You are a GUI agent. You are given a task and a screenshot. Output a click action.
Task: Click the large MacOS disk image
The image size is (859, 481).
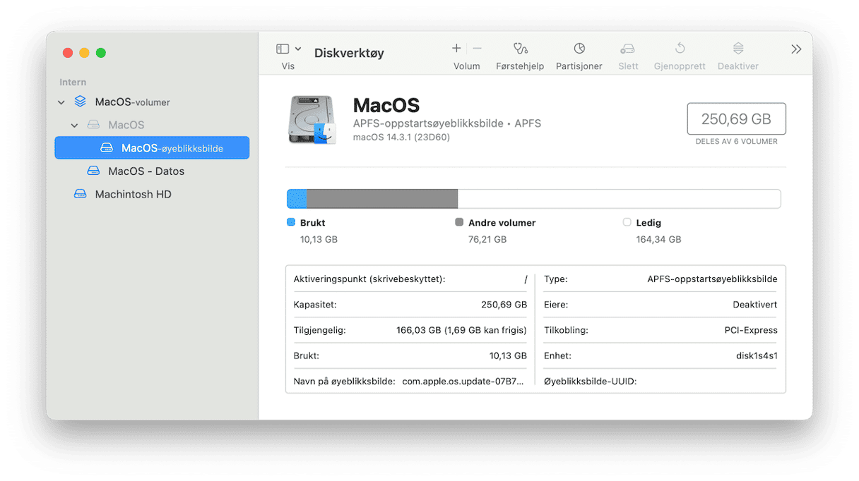click(x=312, y=119)
